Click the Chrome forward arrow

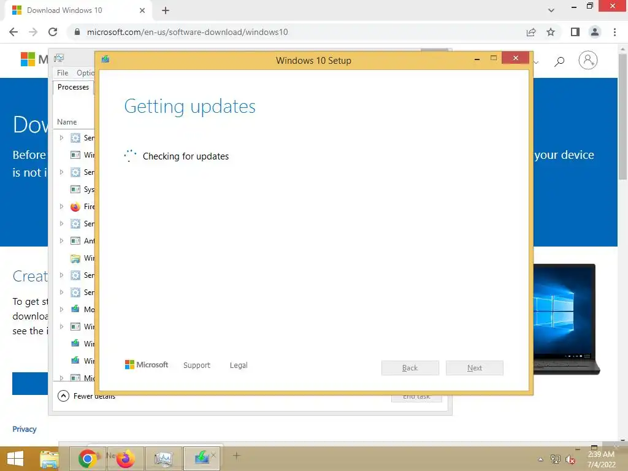pos(33,32)
